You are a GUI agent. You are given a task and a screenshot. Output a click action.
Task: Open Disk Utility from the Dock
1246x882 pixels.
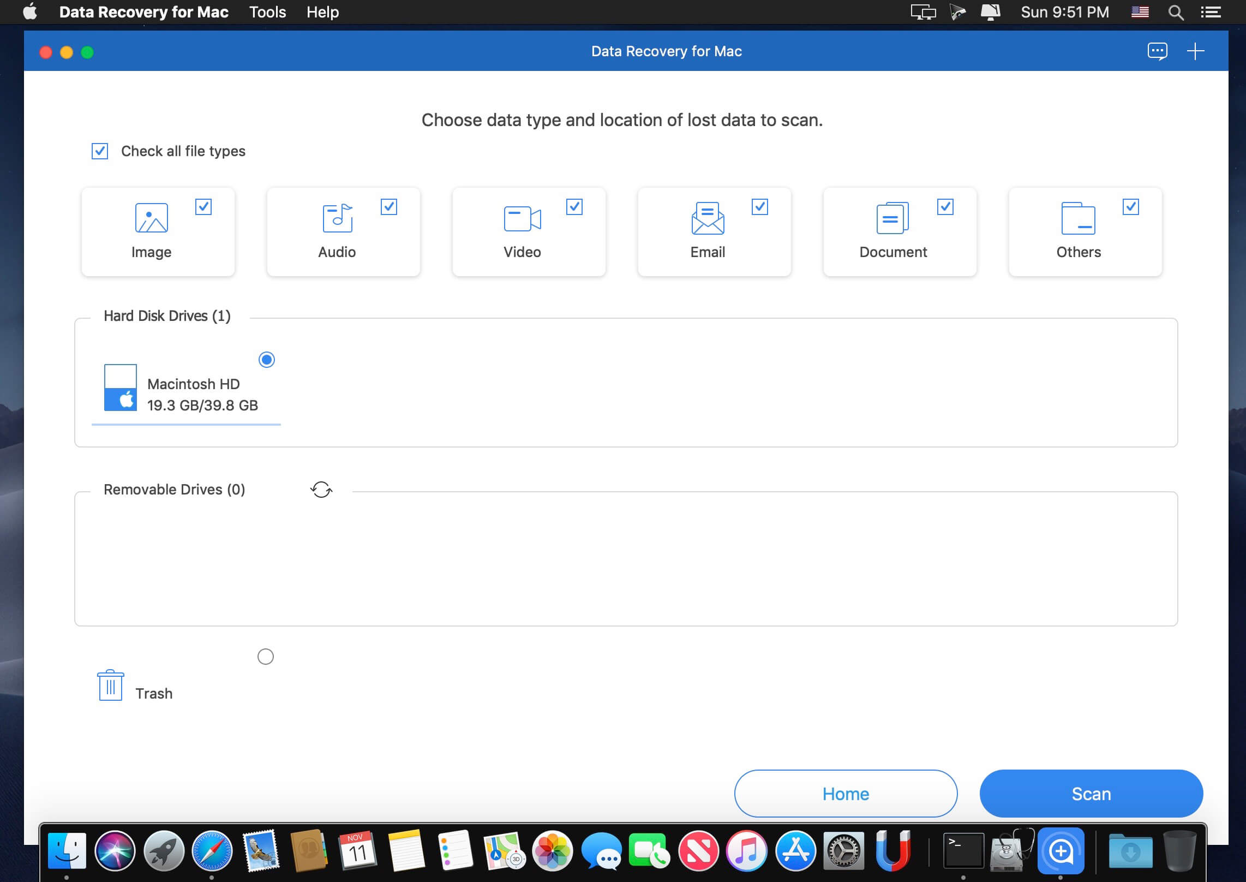1012,850
